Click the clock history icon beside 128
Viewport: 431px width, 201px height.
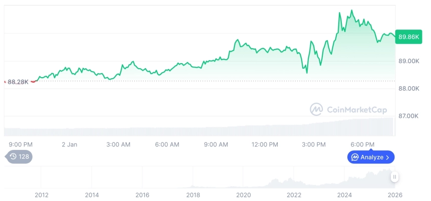13,157
